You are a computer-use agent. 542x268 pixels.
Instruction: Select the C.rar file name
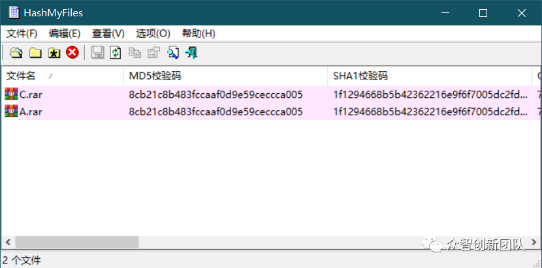coord(31,95)
